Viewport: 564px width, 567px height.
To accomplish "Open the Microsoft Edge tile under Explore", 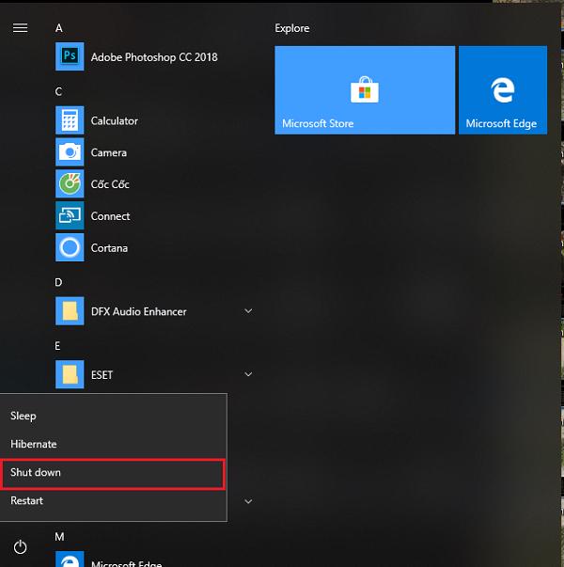I will [503, 90].
